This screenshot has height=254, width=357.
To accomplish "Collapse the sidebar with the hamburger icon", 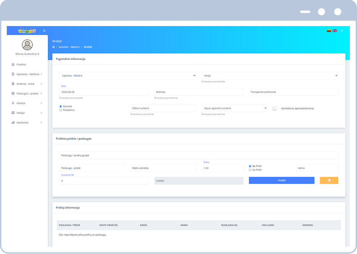I will tap(44, 31).
